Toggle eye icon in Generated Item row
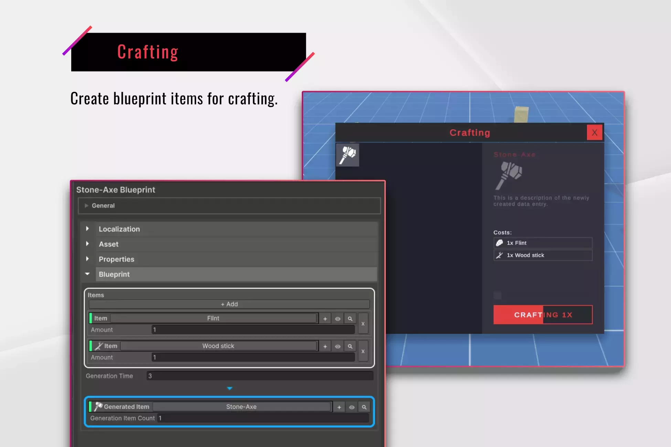This screenshot has width=671, height=447. [352, 407]
